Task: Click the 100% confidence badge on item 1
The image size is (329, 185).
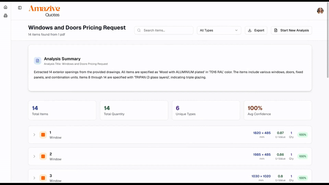Action: pyautogui.click(x=303, y=135)
